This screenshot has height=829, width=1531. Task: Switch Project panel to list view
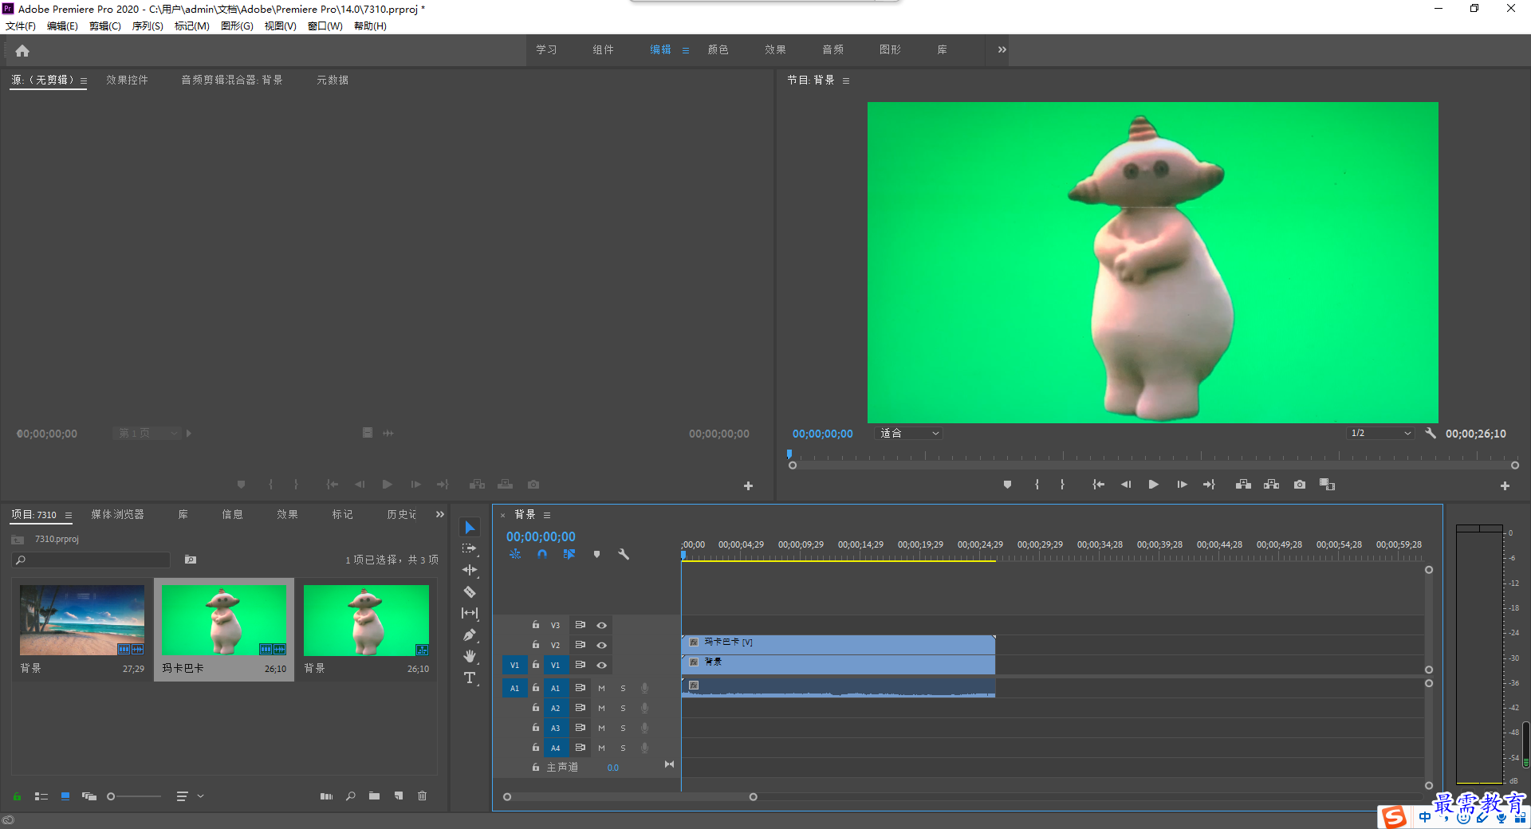pos(41,796)
